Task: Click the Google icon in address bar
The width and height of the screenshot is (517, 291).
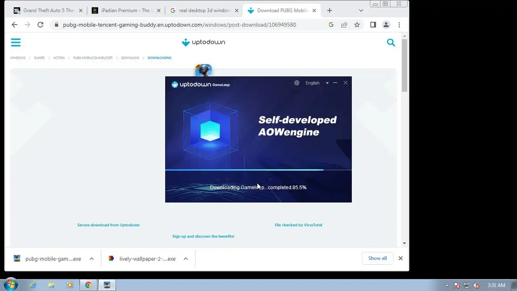Action: [331, 25]
